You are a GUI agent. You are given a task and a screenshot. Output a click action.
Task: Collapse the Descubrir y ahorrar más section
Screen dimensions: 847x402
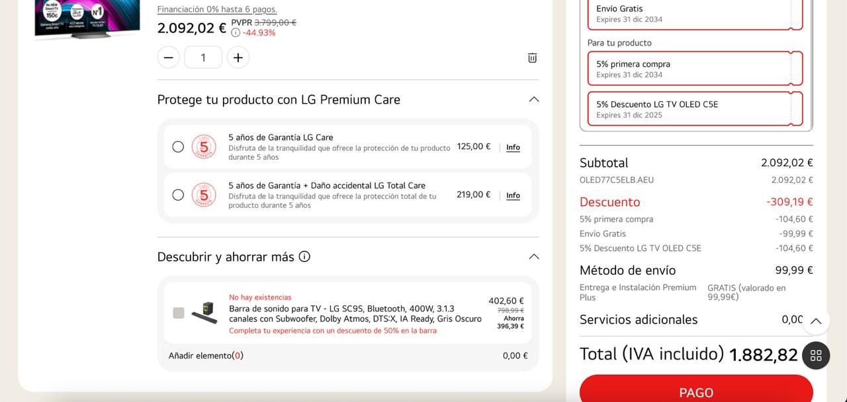click(x=533, y=257)
